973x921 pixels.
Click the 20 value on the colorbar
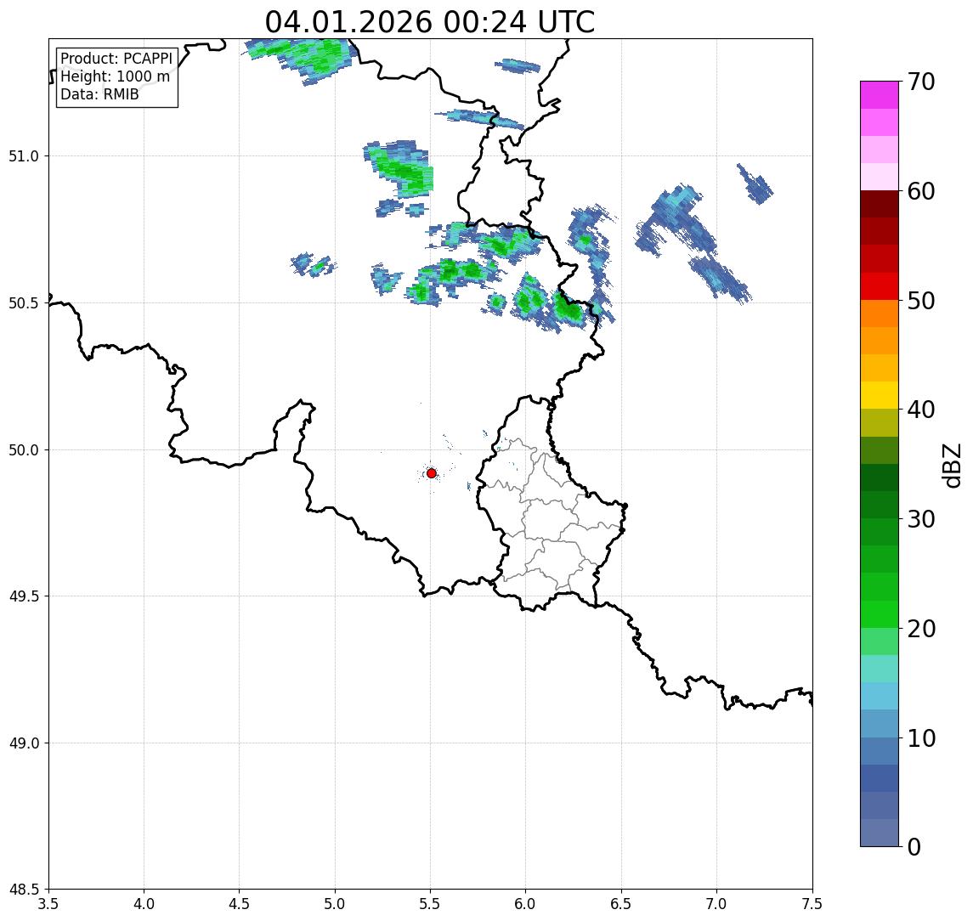pos(921,629)
